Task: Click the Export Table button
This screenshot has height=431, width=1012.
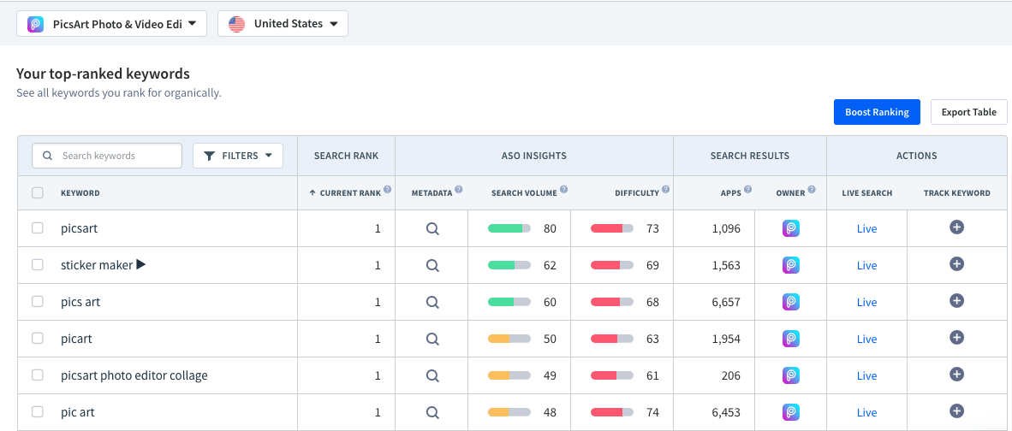Action: click(x=968, y=112)
